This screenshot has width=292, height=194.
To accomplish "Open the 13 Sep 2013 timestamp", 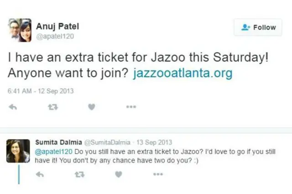I will [156, 142].
